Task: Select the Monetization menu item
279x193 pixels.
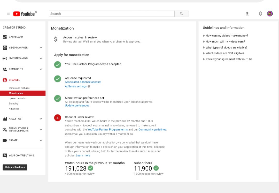Action: [x=22, y=93]
